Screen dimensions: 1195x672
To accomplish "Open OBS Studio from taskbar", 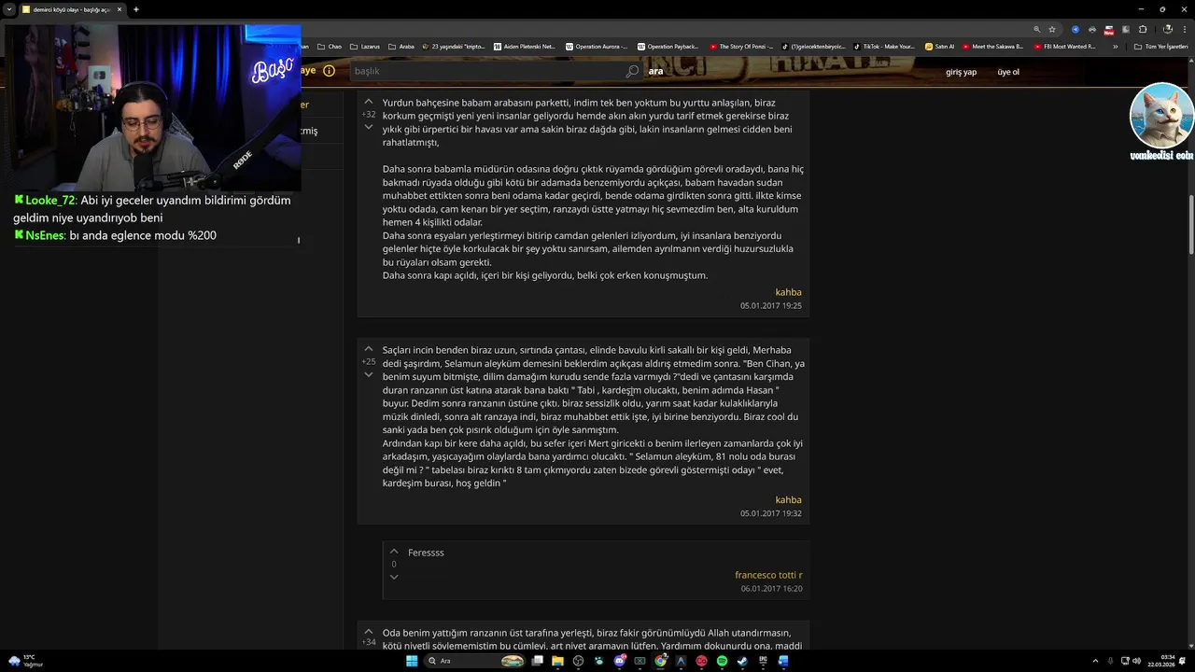I will pyautogui.click(x=578, y=661).
